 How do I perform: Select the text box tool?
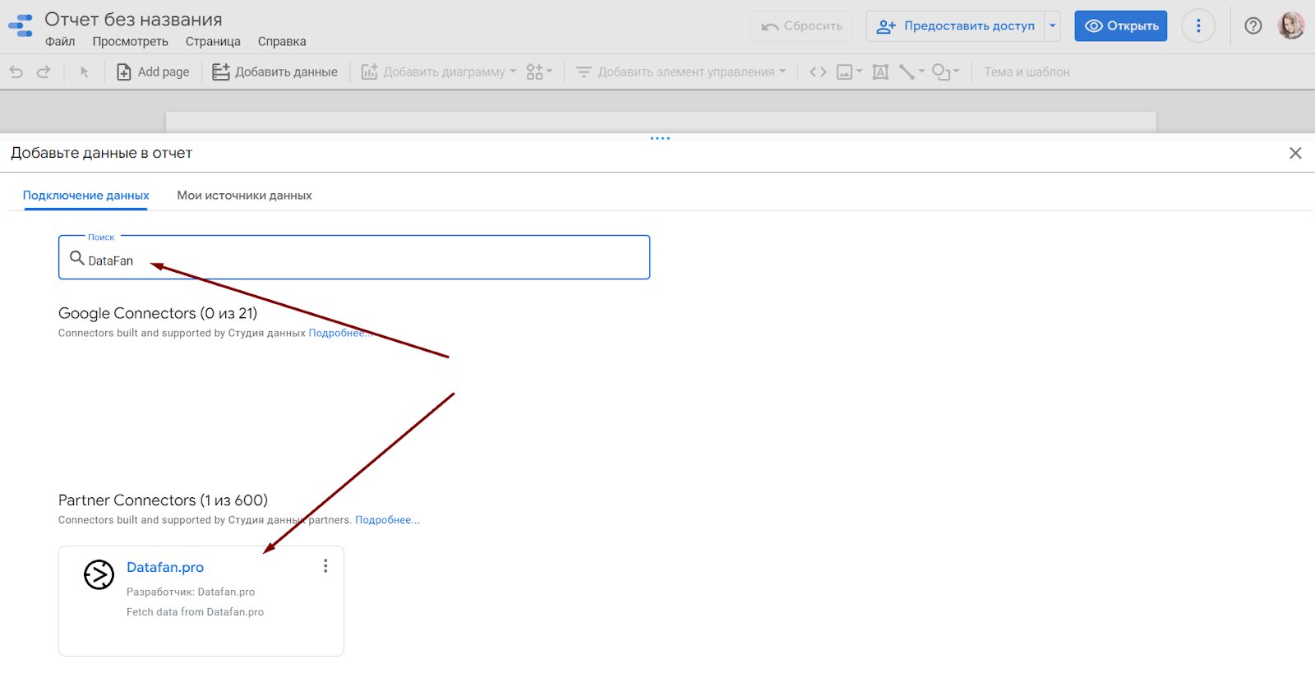(880, 72)
